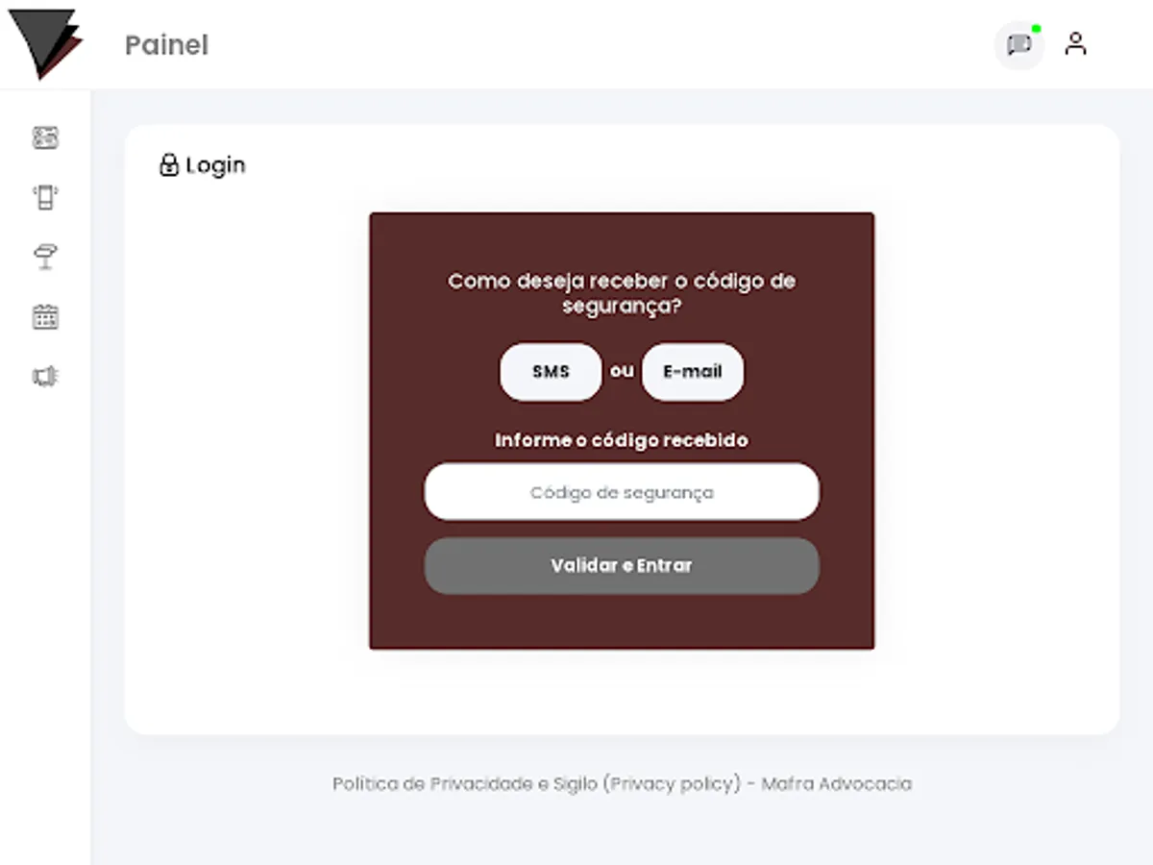
Task: Choose SMS to receive the security code
Action: 551,372
